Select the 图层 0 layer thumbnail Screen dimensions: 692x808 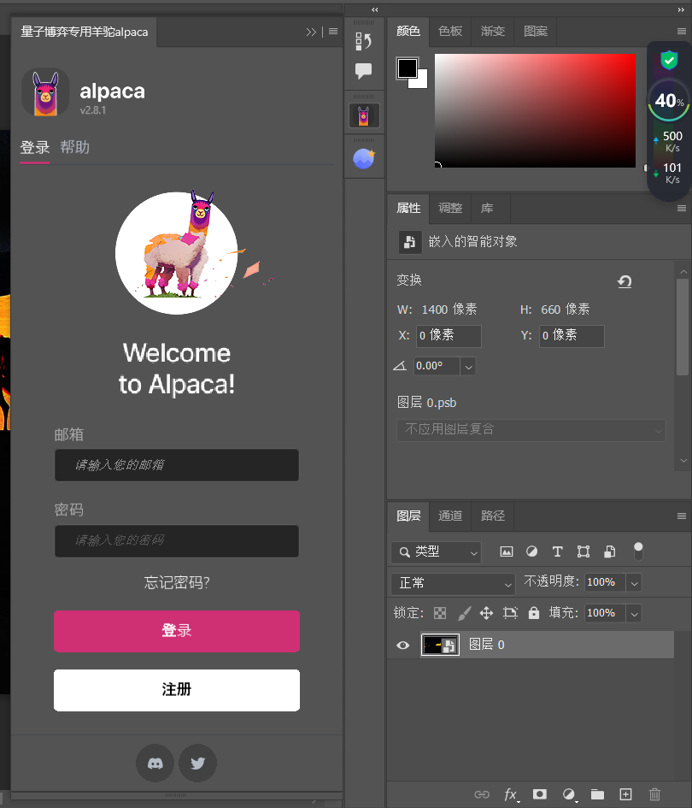click(x=440, y=646)
